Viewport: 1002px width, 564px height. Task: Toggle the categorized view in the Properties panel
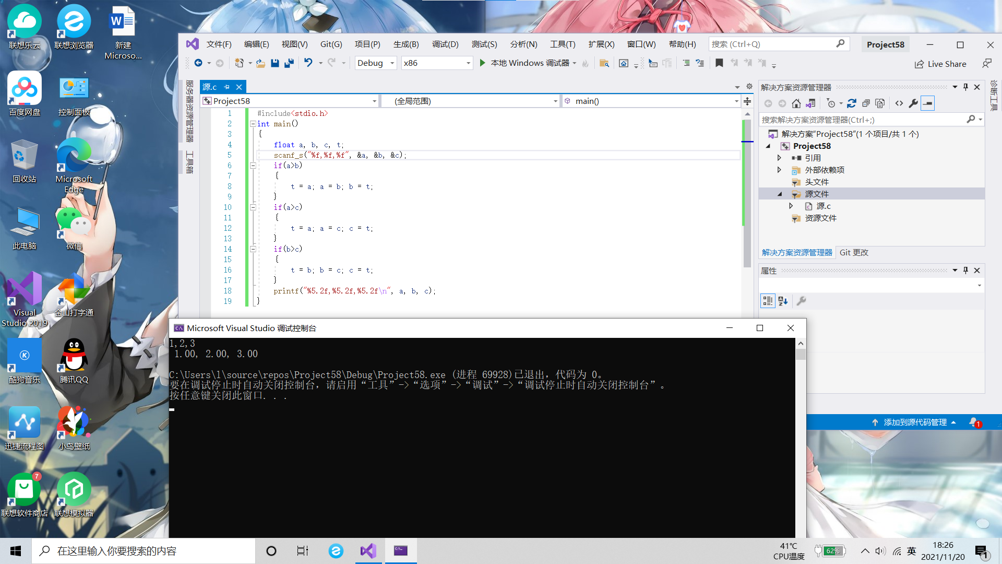(x=768, y=301)
